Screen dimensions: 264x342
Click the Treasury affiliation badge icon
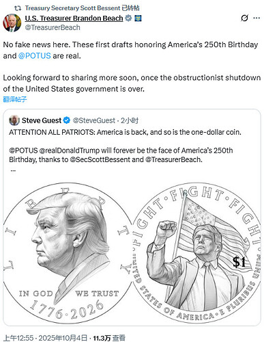pos(138,18)
